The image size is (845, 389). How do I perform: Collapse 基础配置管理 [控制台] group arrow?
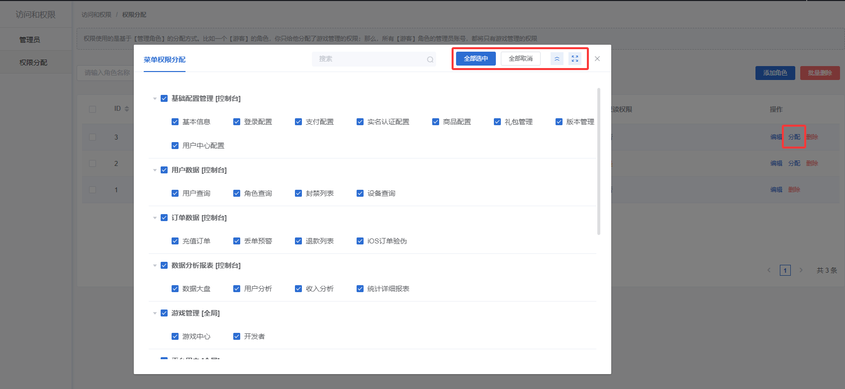(x=155, y=99)
